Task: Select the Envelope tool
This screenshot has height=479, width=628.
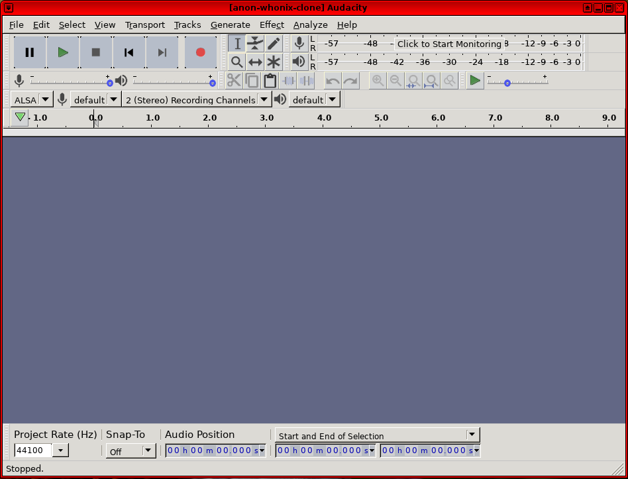Action: [255, 44]
